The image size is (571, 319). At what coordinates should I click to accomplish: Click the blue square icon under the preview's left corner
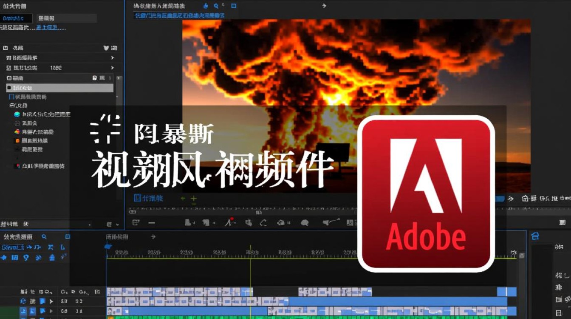click(x=137, y=198)
